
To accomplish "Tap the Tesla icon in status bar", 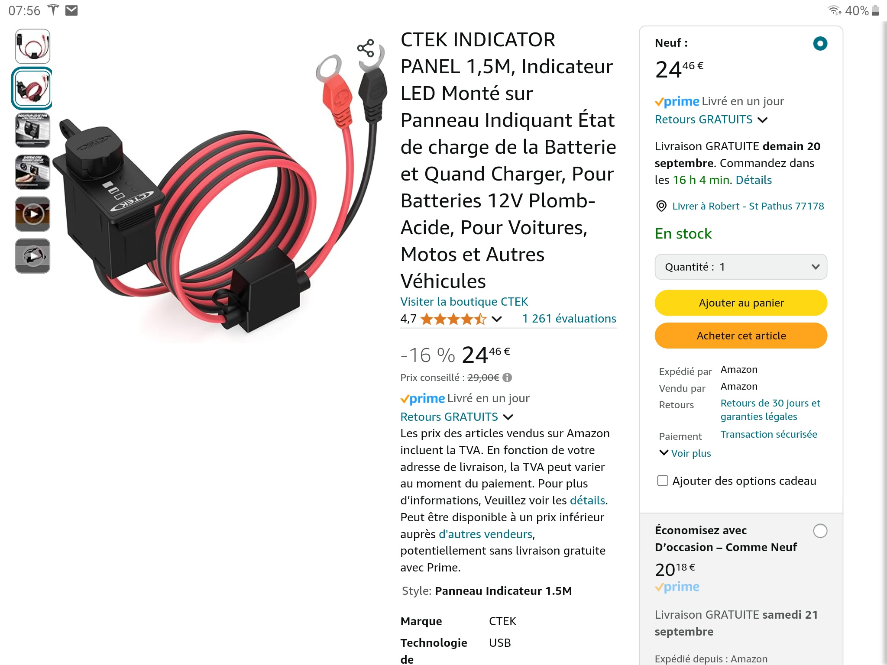I will pyautogui.click(x=53, y=10).
